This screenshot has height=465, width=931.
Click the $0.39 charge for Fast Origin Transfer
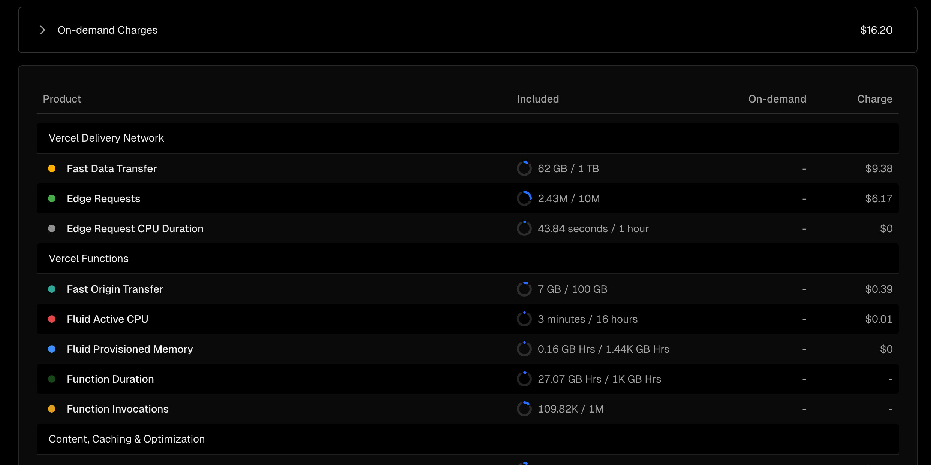click(879, 289)
